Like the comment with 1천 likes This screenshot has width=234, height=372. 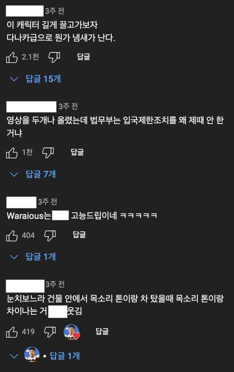click(12, 153)
